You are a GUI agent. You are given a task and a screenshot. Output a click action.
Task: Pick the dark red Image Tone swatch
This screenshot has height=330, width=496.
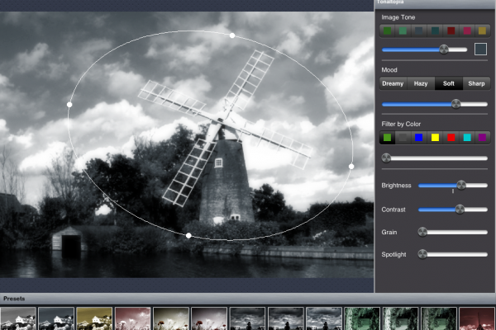[451, 31]
